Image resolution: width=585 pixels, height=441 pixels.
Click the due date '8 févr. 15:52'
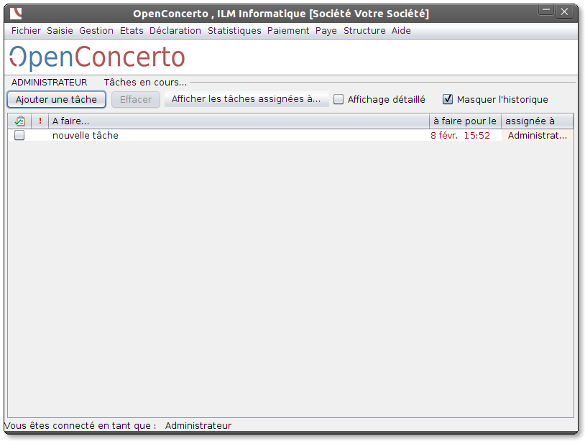click(x=461, y=135)
